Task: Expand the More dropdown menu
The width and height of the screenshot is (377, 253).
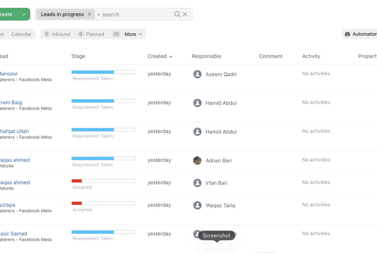Action: [x=133, y=34]
